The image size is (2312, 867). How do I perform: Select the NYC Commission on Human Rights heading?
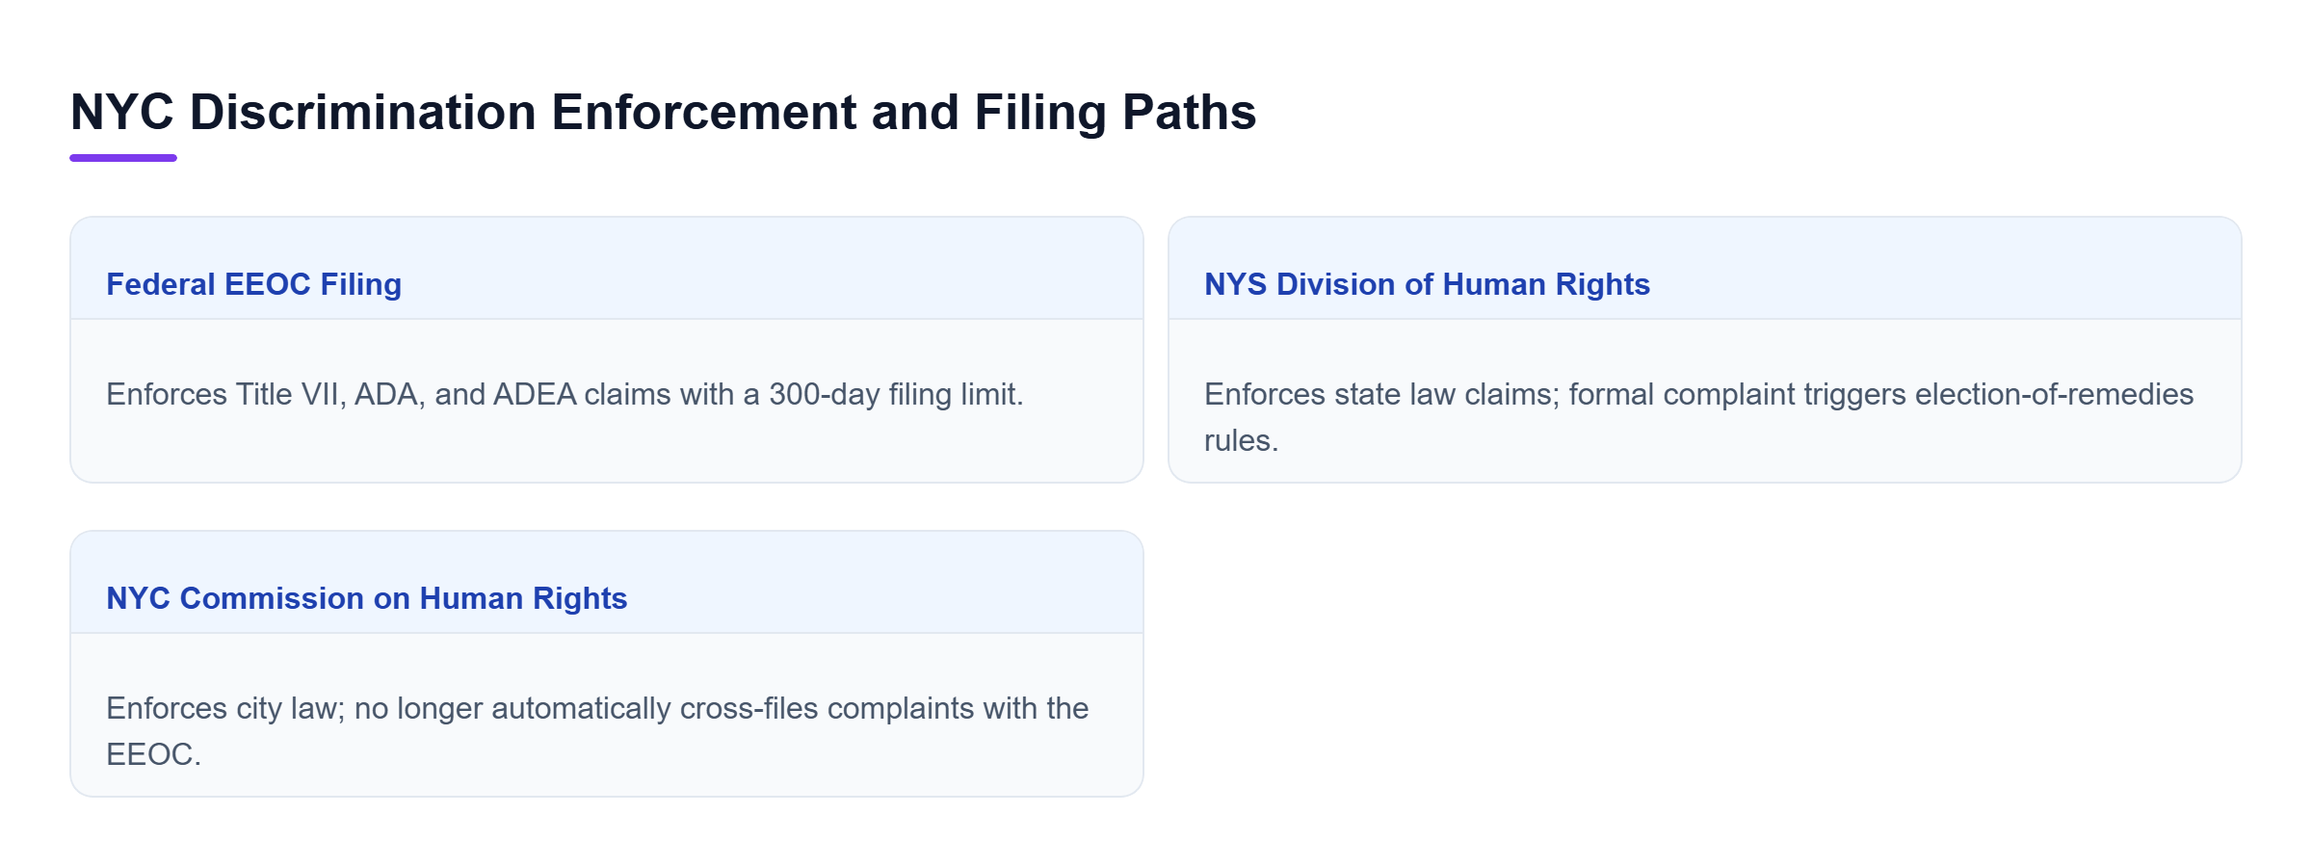click(x=366, y=598)
